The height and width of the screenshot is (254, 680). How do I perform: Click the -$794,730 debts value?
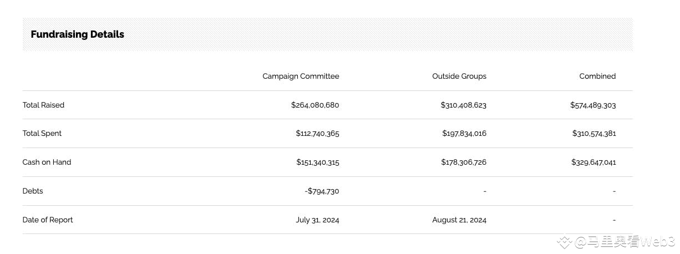[x=322, y=191]
